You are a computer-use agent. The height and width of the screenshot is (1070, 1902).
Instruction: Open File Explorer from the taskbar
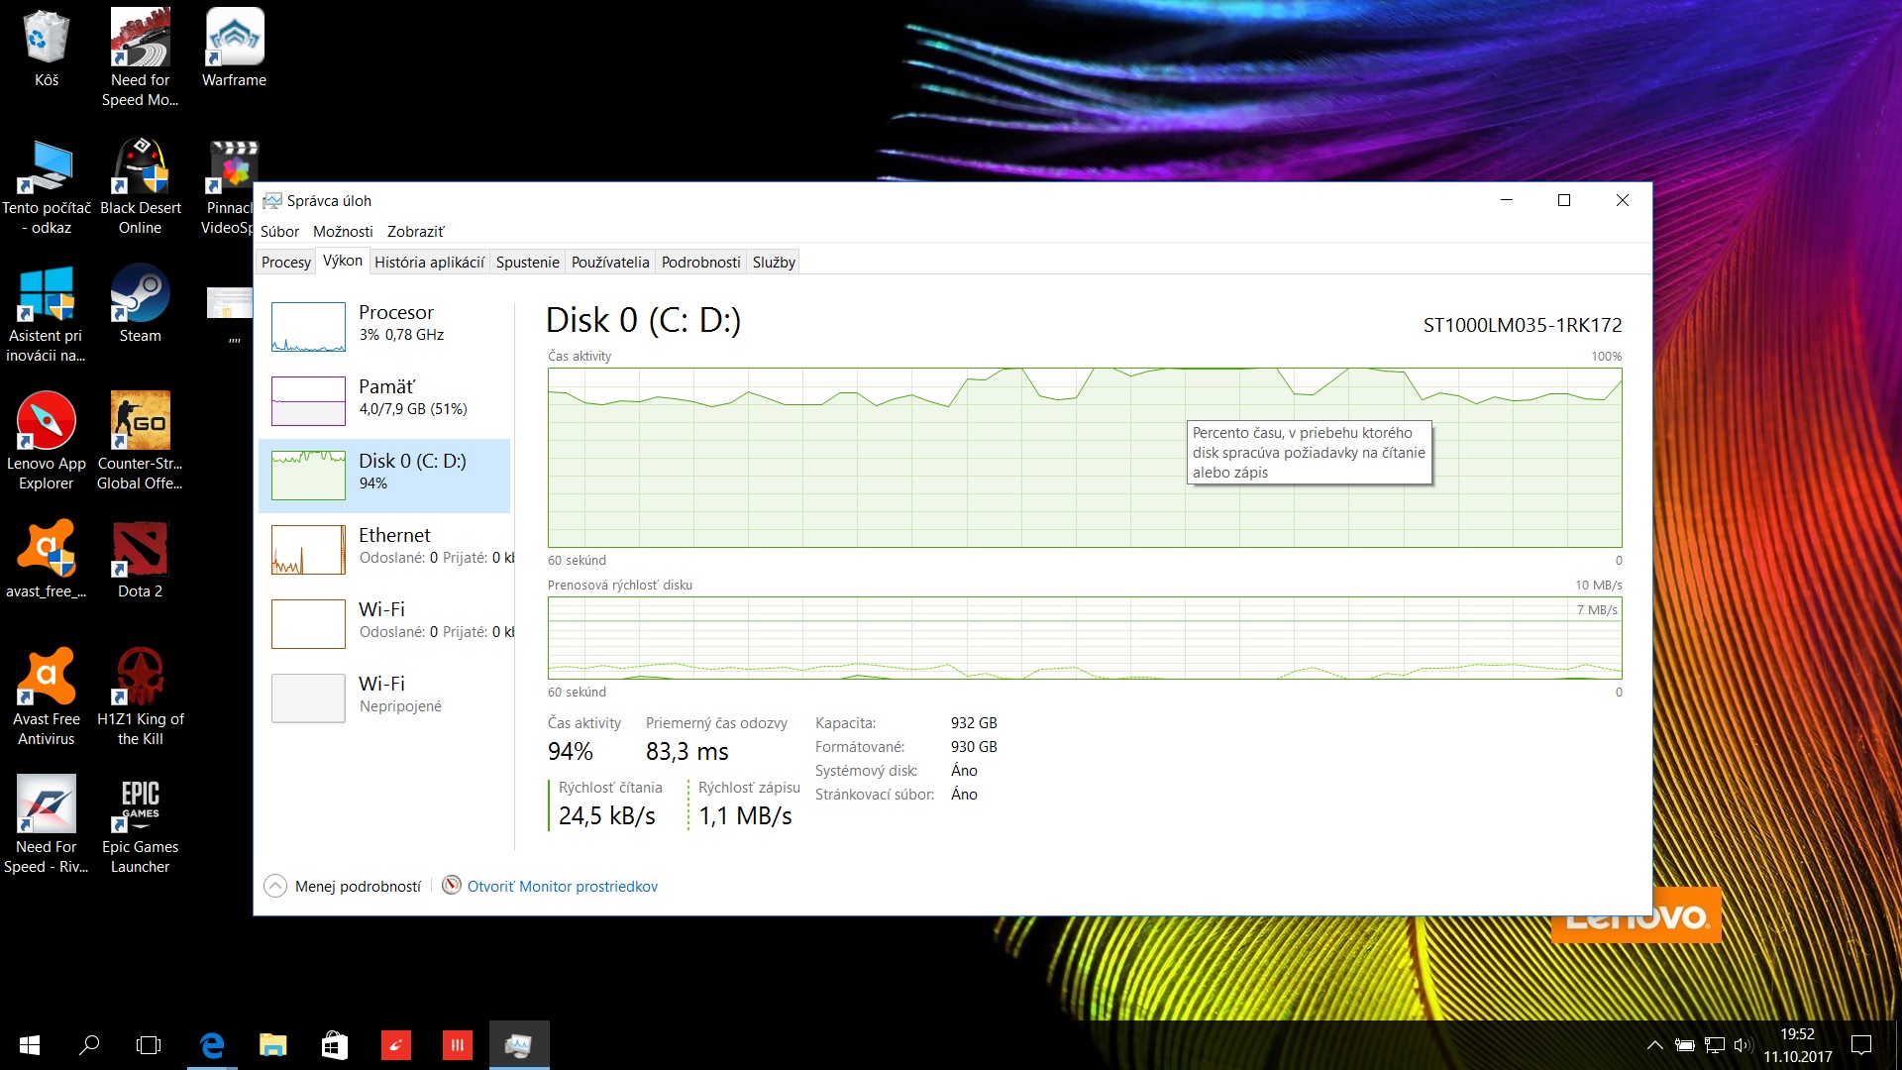click(272, 1045)
